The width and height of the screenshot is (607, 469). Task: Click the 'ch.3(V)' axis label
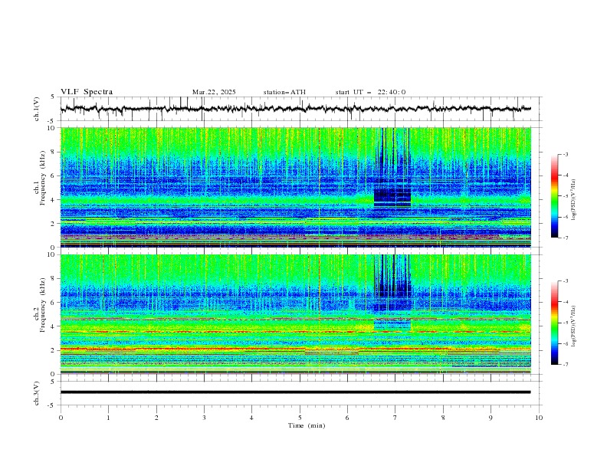pos(37,393)
